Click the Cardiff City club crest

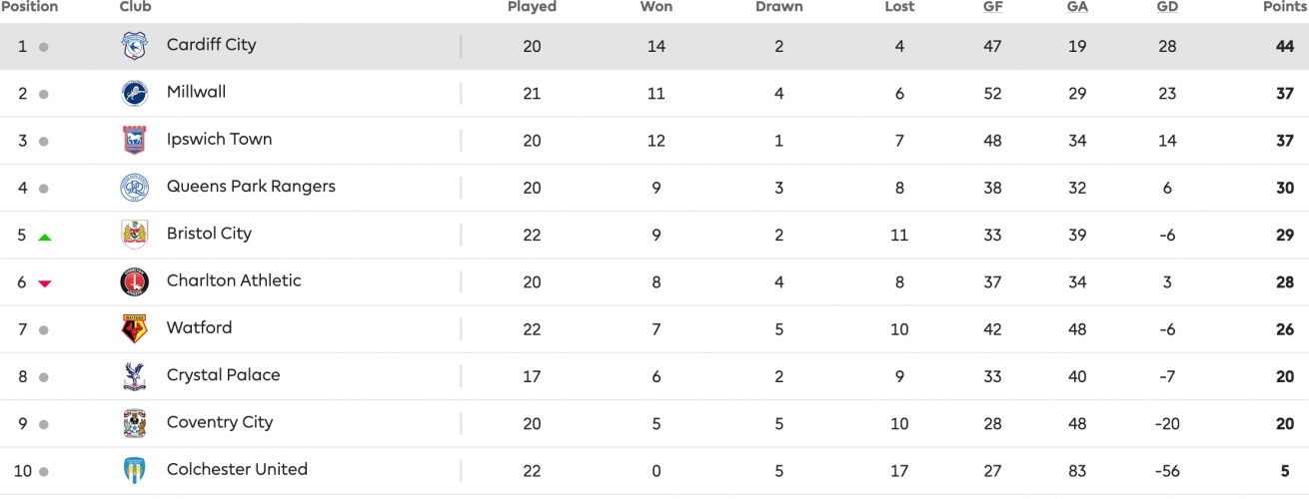[x=134, y=47]
